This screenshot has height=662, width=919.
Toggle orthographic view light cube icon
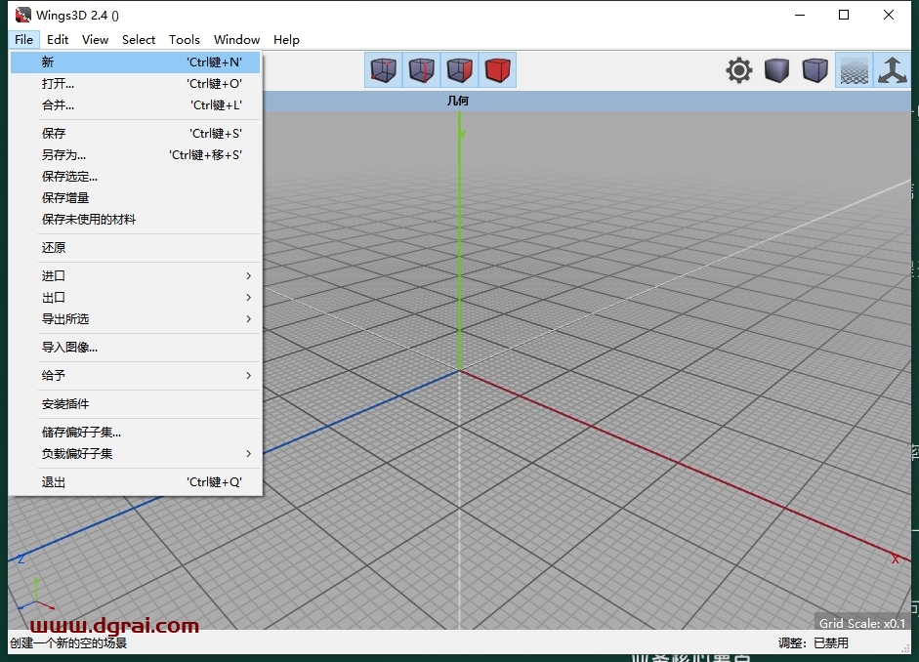click(x=815, y=70)
